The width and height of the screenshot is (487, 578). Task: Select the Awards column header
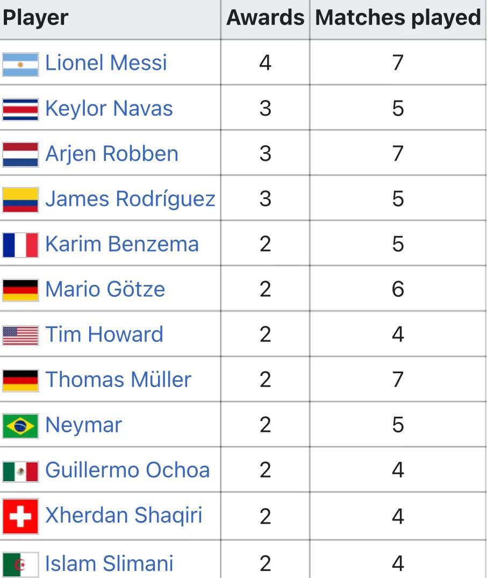click(265, 18)
